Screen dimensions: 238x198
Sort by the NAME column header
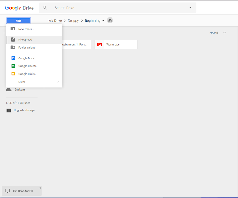click(214, 33)
